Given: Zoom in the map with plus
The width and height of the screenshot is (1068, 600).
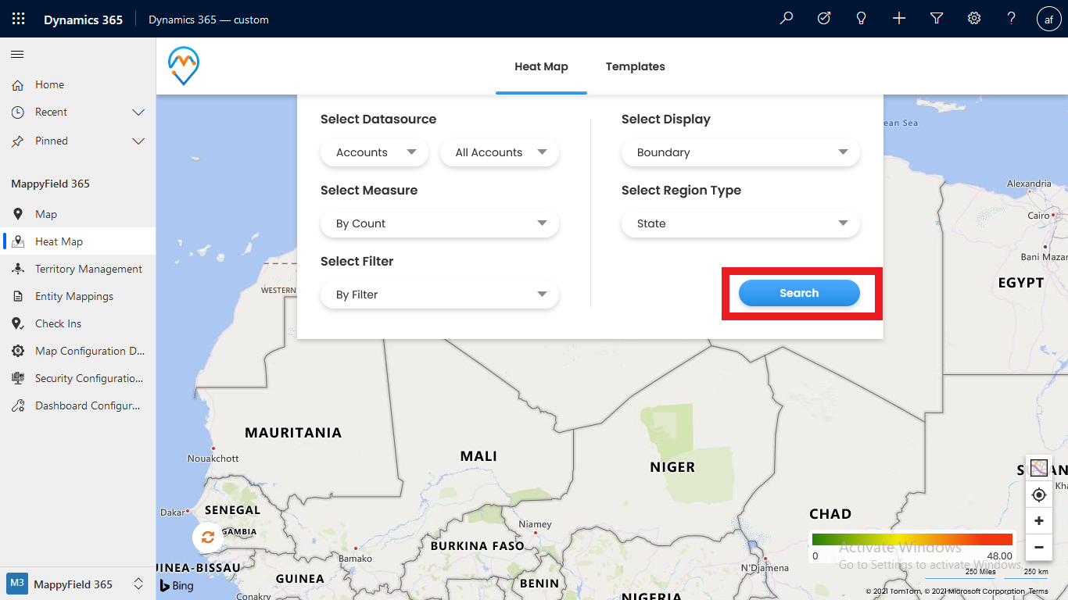Looking at the screenshot, I should 1039,521.
